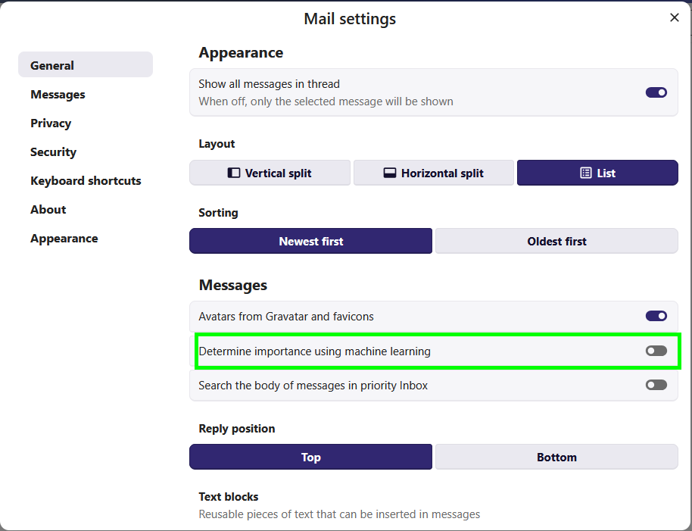Screen dimensions: 692x531
Task: Open the About section
Action: [x=48, y=210]
